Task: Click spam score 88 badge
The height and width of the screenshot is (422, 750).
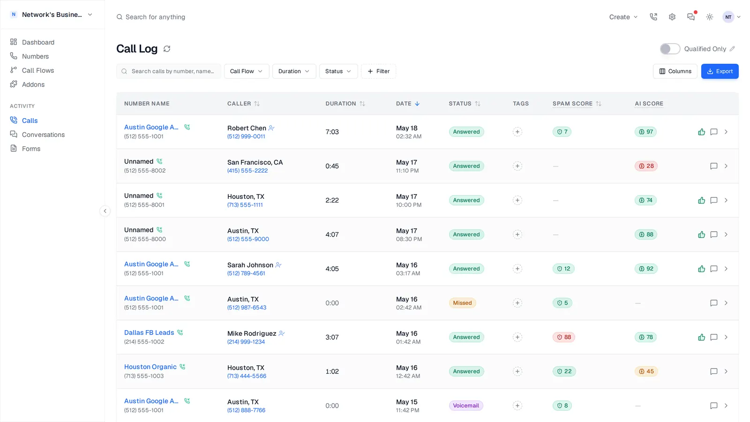Action: click(x=564, y=337)
